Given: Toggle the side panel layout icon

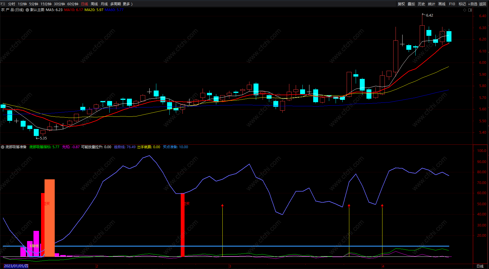Looking at the screenshot, I should (x=470, y=10).
